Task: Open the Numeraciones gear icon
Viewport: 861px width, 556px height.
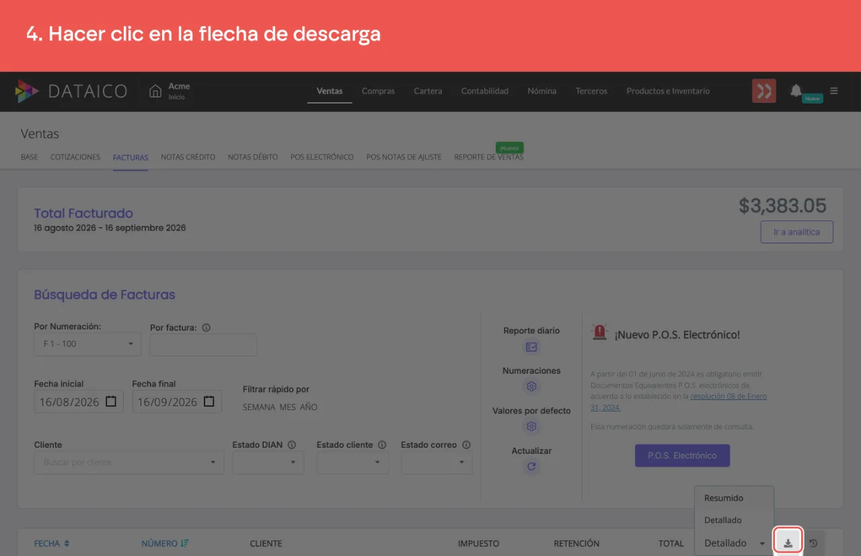Action: point(531,387)
